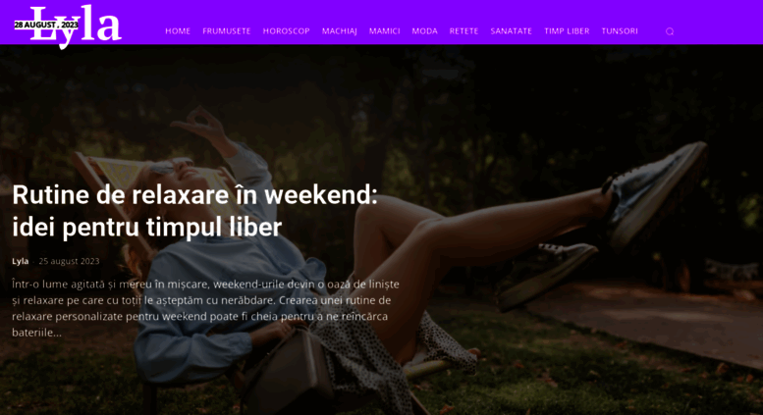Click the second headline line idei pentru timpul liber

coord(147,227)
